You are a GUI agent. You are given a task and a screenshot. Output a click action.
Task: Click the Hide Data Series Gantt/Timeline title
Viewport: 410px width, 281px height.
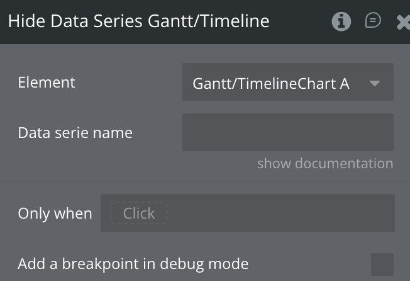pos(138,21)
